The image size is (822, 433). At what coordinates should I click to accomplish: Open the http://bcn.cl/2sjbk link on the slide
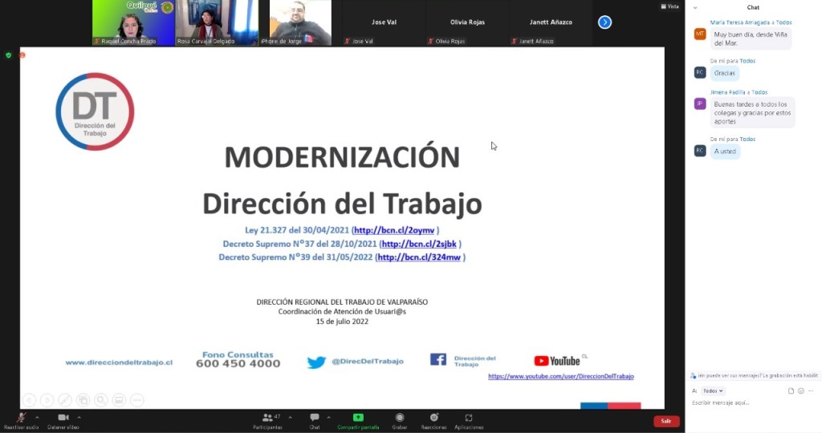(419, 244)
